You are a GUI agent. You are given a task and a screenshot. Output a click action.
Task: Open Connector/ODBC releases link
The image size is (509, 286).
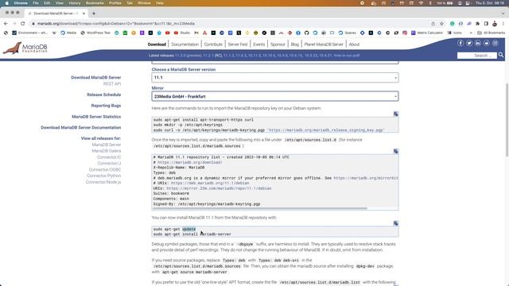(105, 169)
